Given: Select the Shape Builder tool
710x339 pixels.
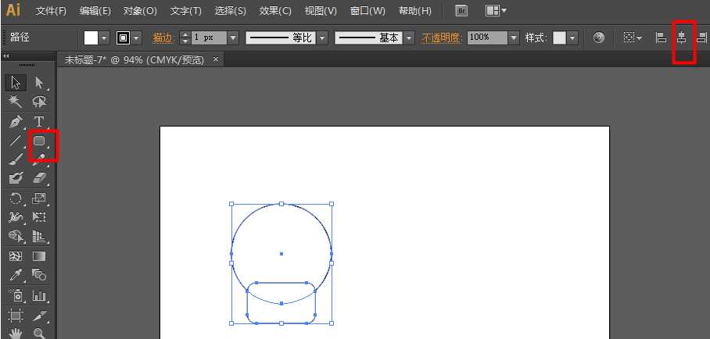Looking at the screenshot, I should pos(16,236).
